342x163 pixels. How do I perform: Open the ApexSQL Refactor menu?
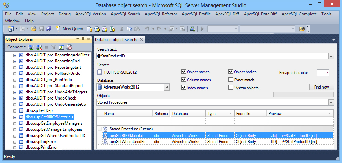click(161, 14)
